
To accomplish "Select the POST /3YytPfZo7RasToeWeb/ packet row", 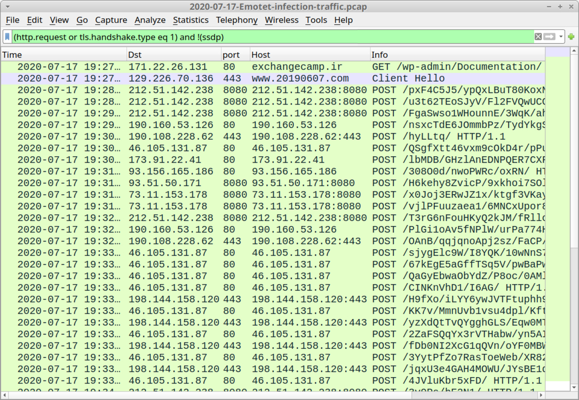I will [273, 357].
